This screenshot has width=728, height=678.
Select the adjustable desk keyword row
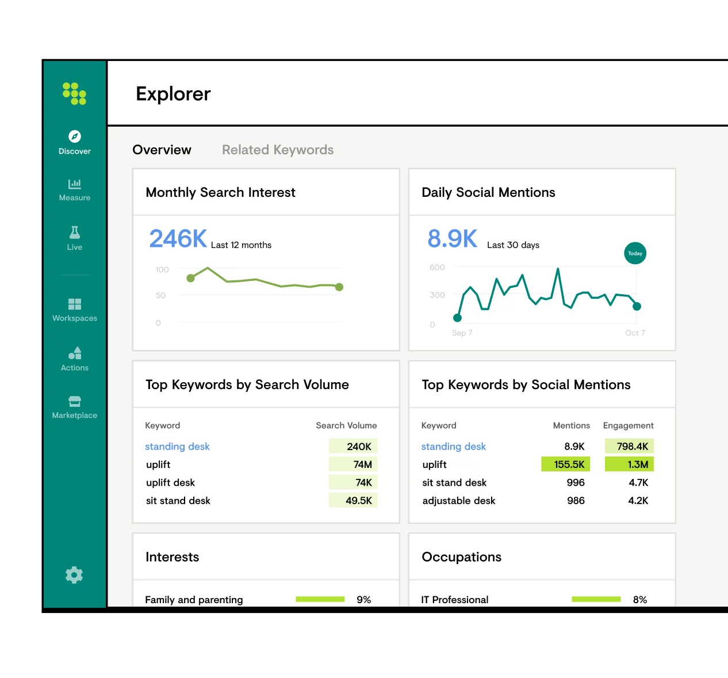[537, 501]
